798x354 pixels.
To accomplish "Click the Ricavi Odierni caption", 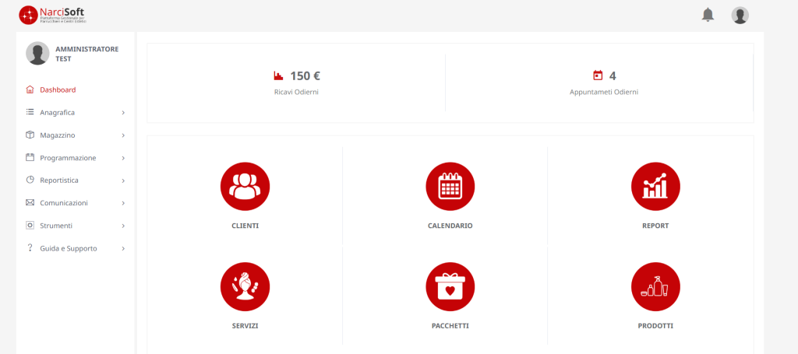I will click(296, 93).
